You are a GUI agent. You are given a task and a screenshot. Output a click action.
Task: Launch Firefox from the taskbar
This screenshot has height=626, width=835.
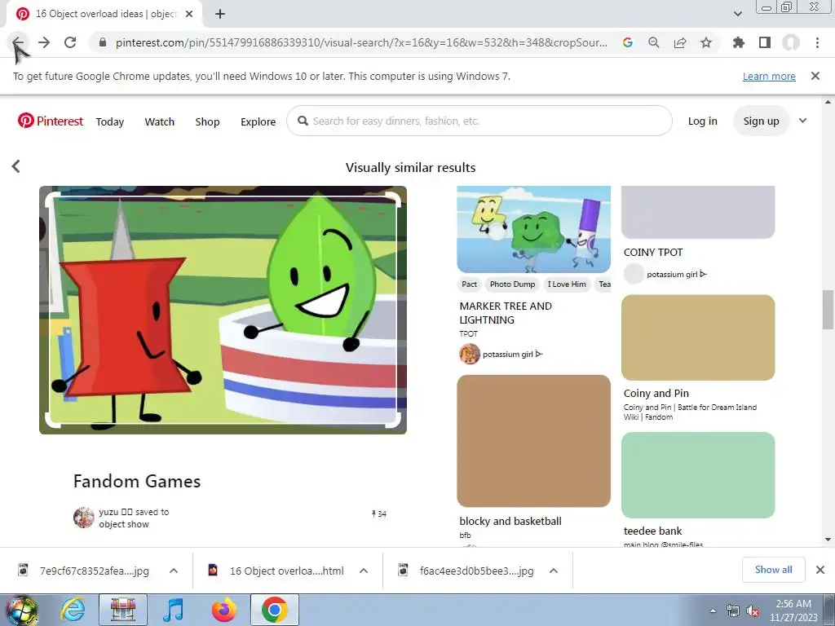223,610
